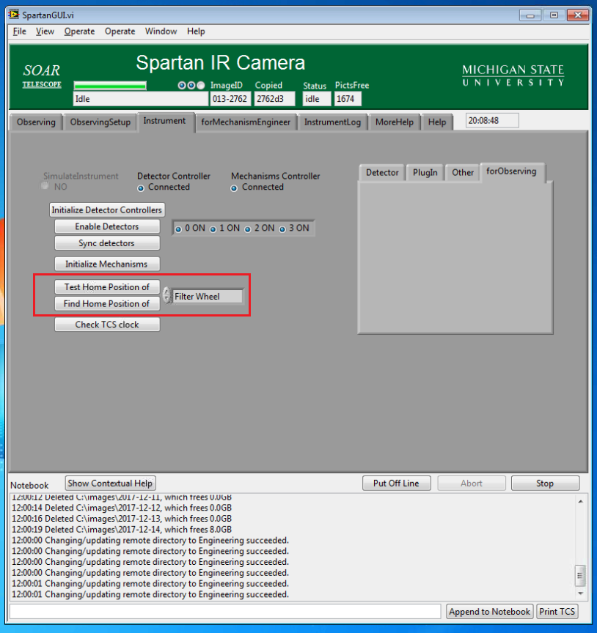597x633 pixels.
Task: Click the Notebook scrollbar down arrow
Action: coord(580,593)
